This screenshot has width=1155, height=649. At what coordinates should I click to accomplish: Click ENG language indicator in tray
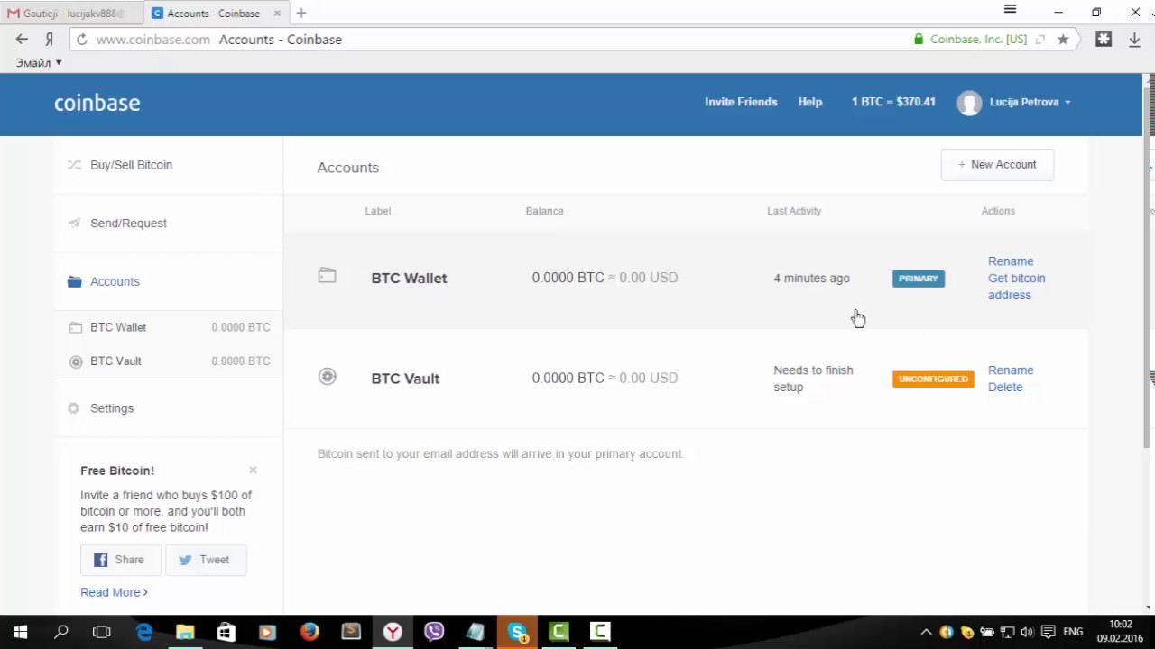pos(1073,632)
